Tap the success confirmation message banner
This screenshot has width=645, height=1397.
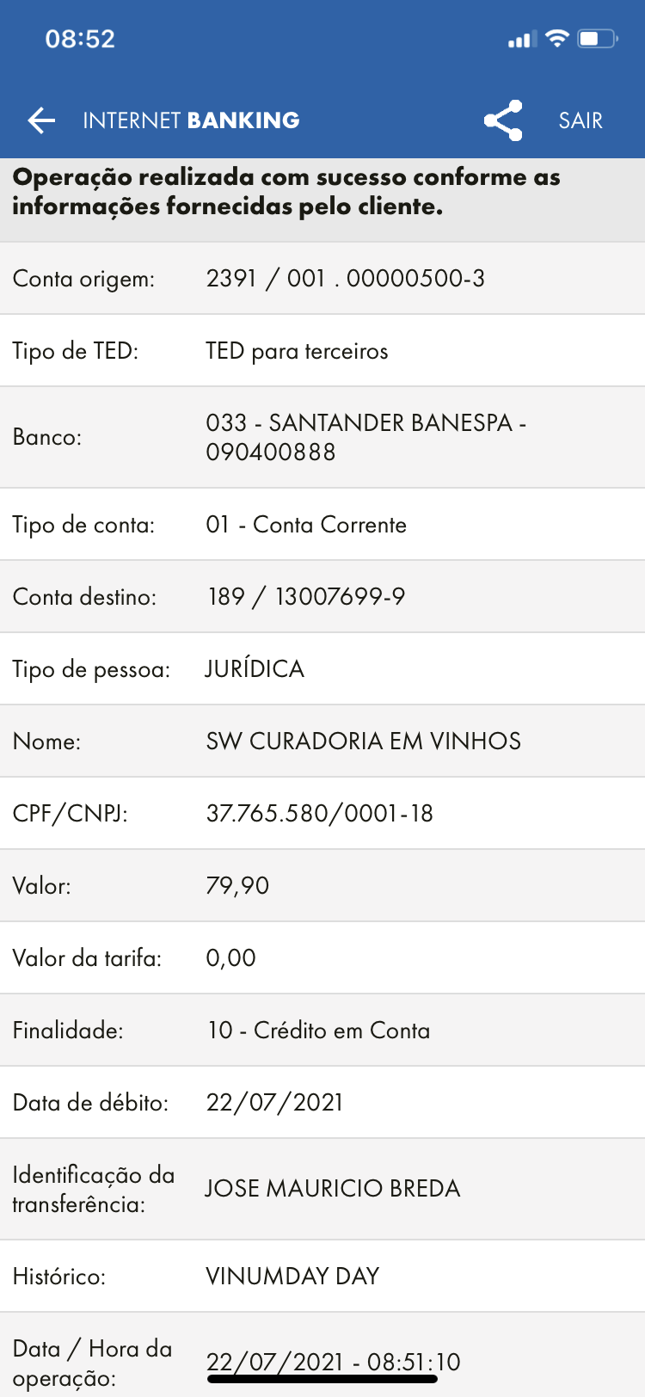(286, 192)
